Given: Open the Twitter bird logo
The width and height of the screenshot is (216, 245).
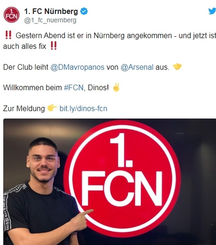Looking at the screenshot, I should pyautogui.click(x=212, y=11).
